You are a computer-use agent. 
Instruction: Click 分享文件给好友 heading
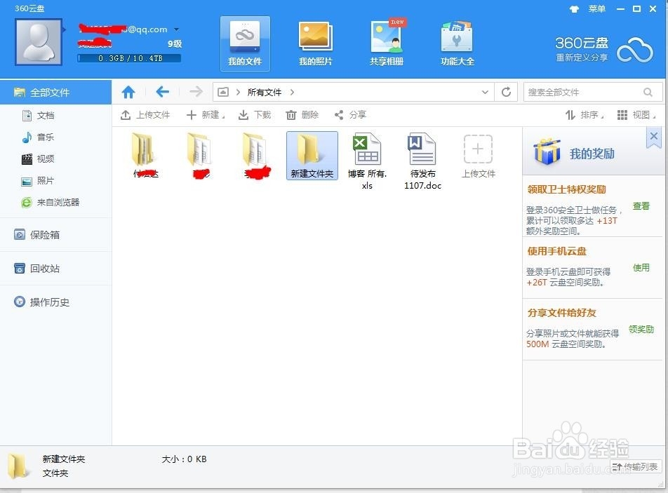tap(561, 313)
